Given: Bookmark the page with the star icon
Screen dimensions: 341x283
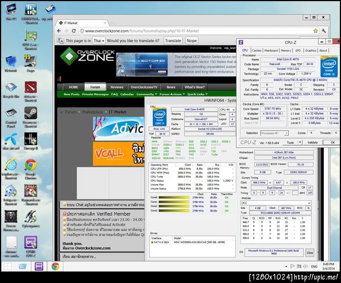Looking at the screenshot, I should pos(315,31).
